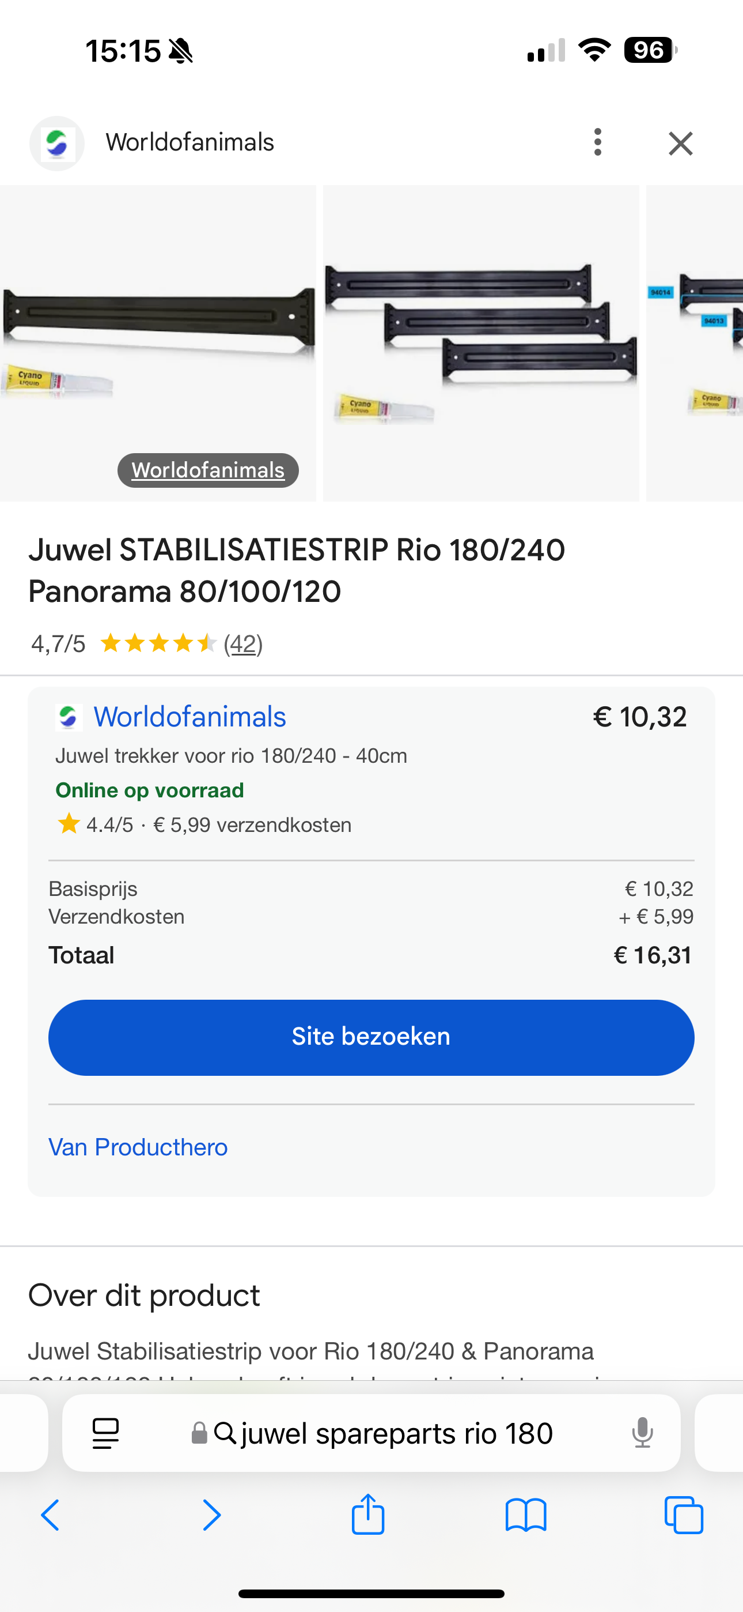
Task: Open Safari bookmarks book icon
Action: tap(526, 1515)
